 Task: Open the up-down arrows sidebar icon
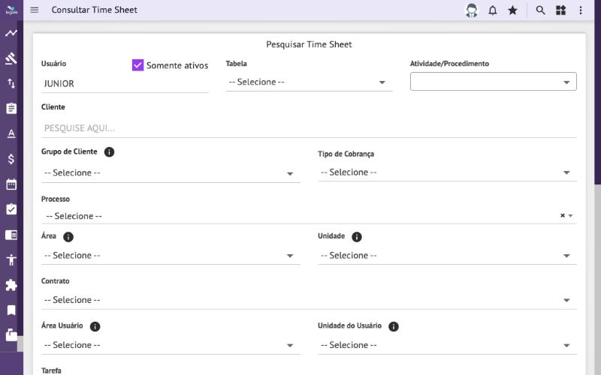pos(11,83)
